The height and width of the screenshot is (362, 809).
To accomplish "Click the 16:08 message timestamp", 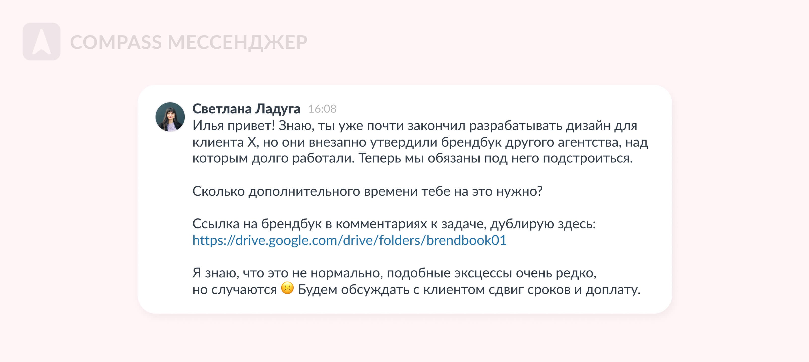I will pos(322,109).
